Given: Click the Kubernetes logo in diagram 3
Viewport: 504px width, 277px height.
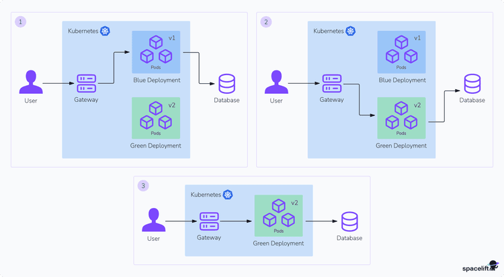Looking at the screenshot, I should coord(228,195).
